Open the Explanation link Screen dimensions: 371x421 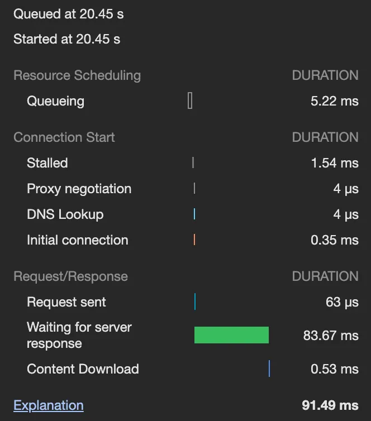pos(49,405)
